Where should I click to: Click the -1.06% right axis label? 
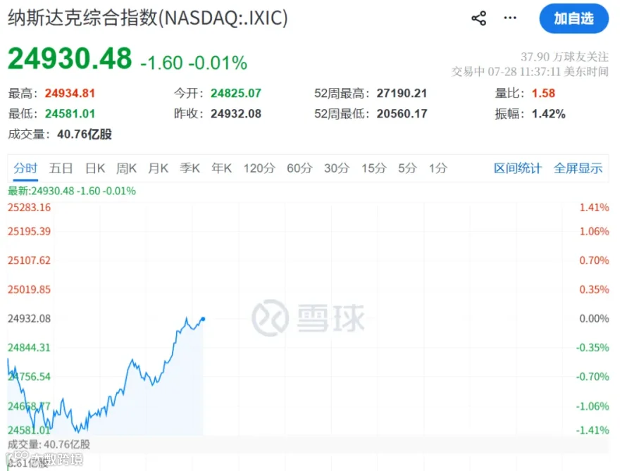click(592, 406)
